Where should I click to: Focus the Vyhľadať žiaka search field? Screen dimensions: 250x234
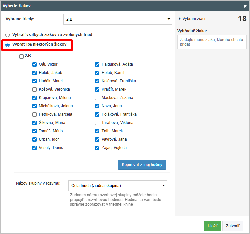(x=212, y=42)
